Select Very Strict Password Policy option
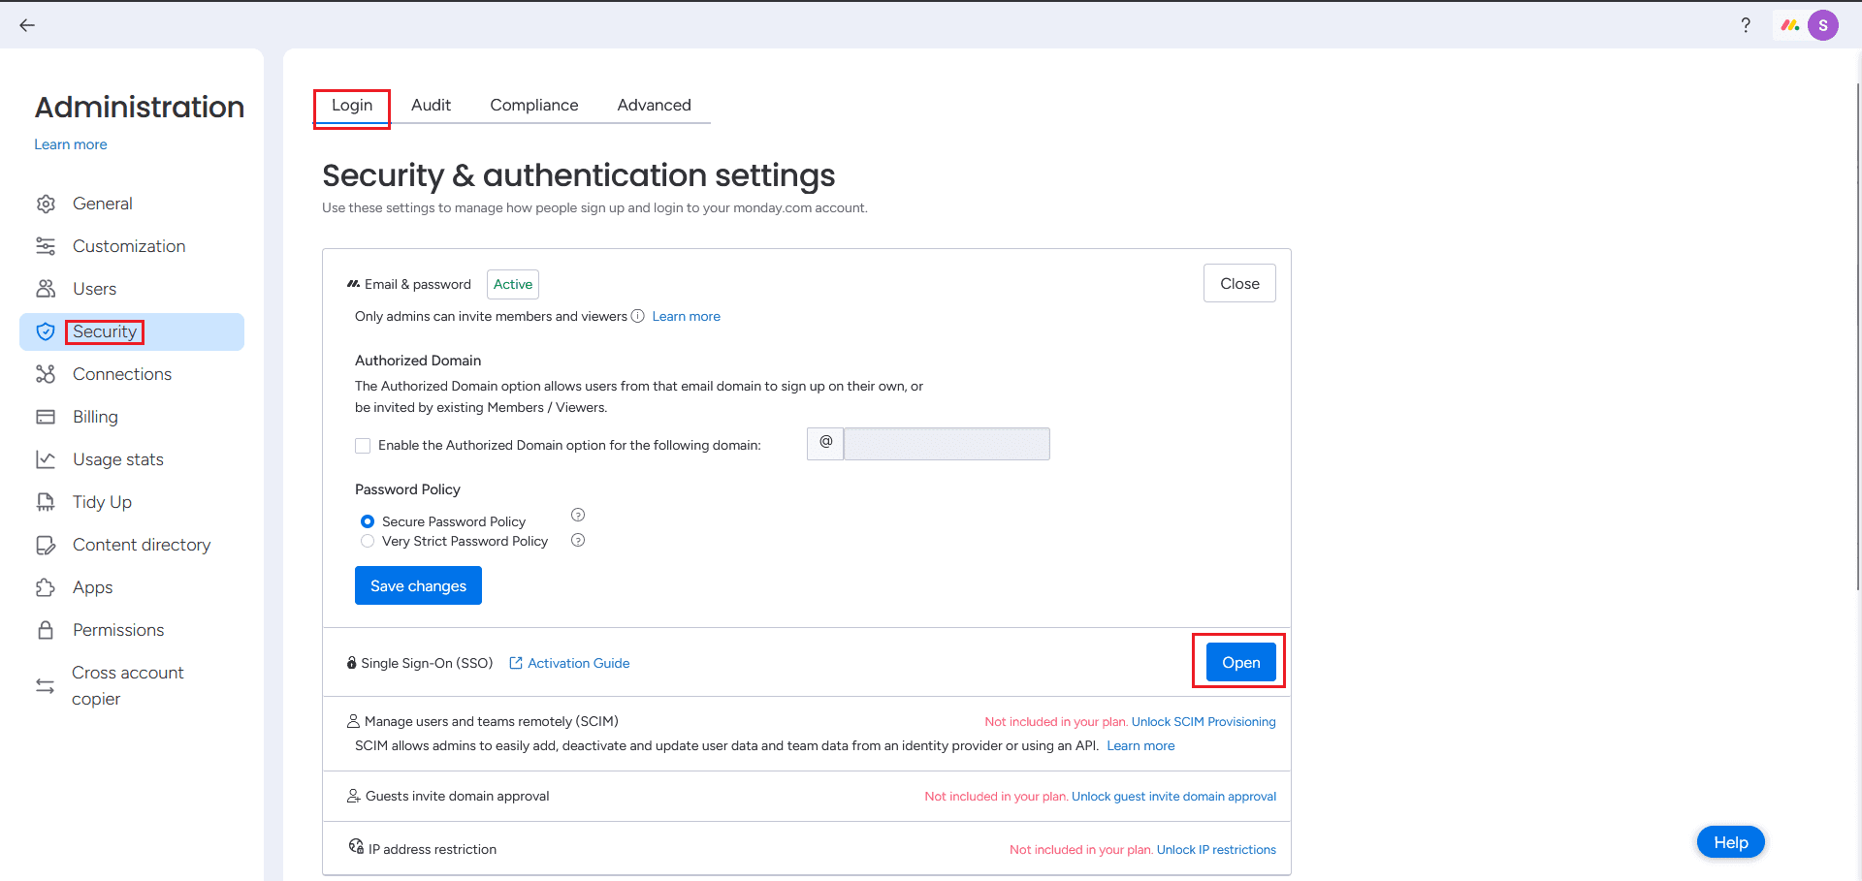1862x881 pixels. coord(368,541)
